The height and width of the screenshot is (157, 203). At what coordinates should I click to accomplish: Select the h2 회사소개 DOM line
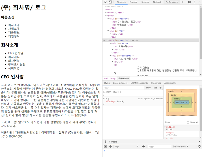[123, 46]
